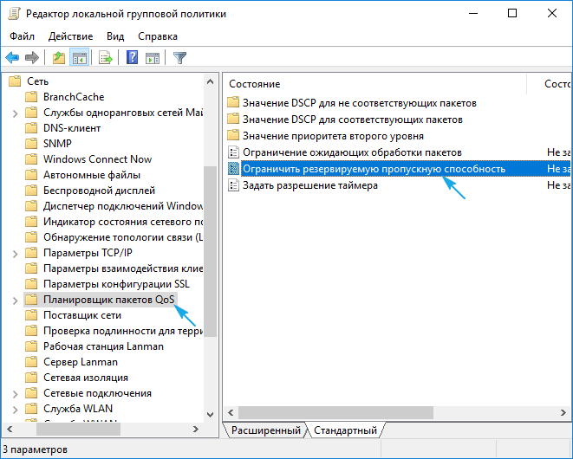
Task: Open the Файл menu
Action: tap(23, 36)
